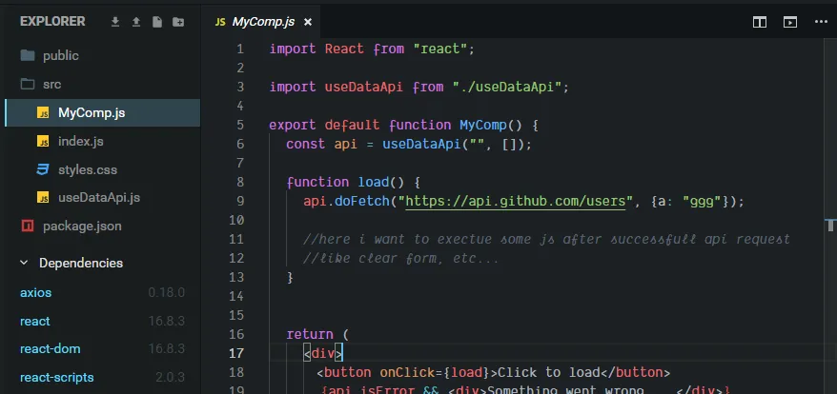837x394 pixels.
Task: Open the axios dependency
Action: (x=36, y=293)
